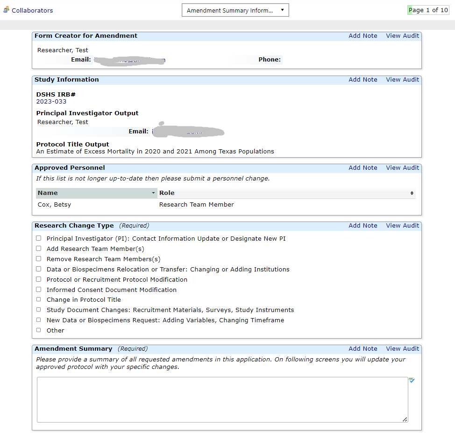Viewport: 455px width, 437px height.
Task: Open View Audit for Approved Personnel
Action: pyautogui.click(x=402, y=167)
